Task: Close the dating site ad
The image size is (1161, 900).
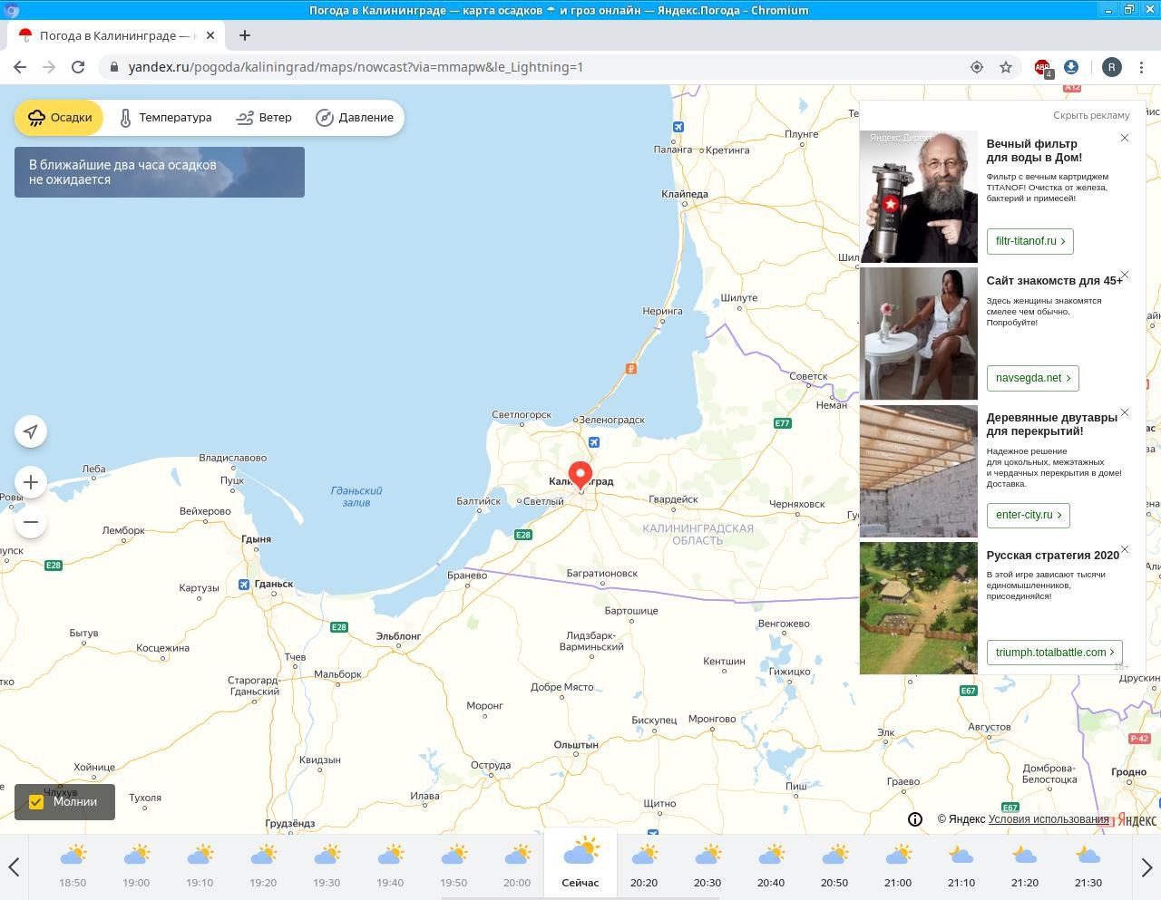Action: (1125, 275)
